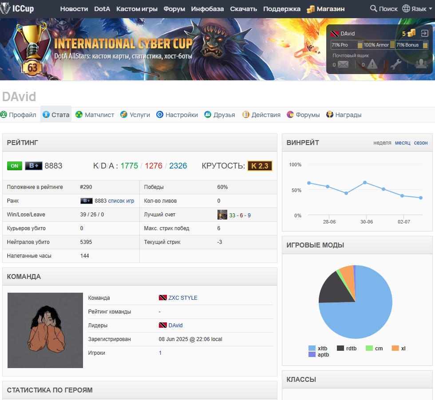Switch to the Форумы tab
The width and height of the screenshot is (435, 400).
click(x=303, y=115)
